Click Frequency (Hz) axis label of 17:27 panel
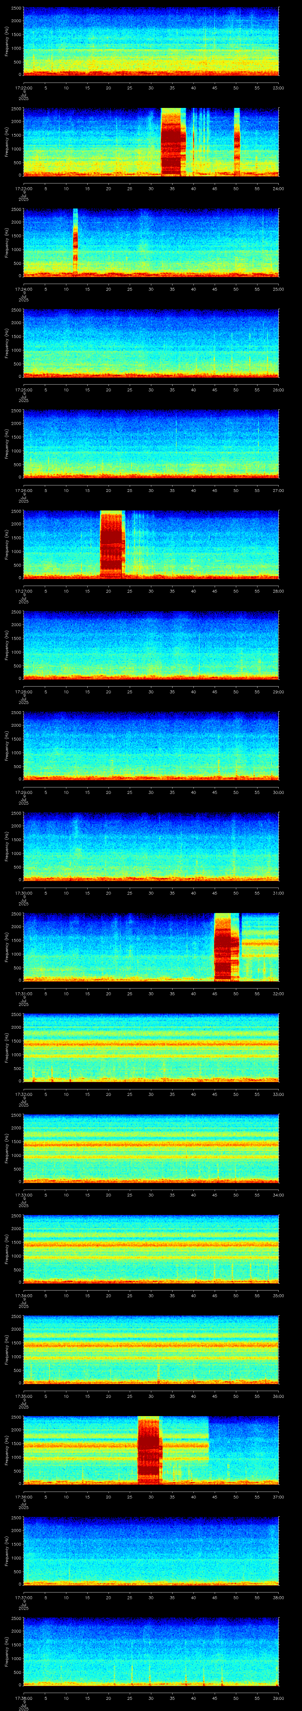Screen dimensions: 302x1711 pos(7,545)
